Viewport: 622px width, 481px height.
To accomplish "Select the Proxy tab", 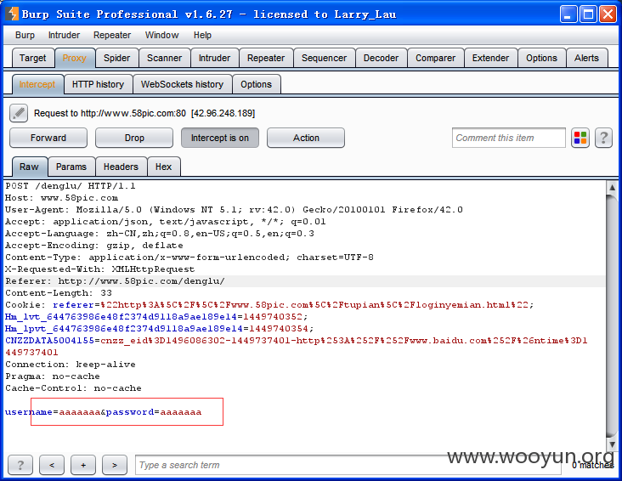I will [74, 58].
